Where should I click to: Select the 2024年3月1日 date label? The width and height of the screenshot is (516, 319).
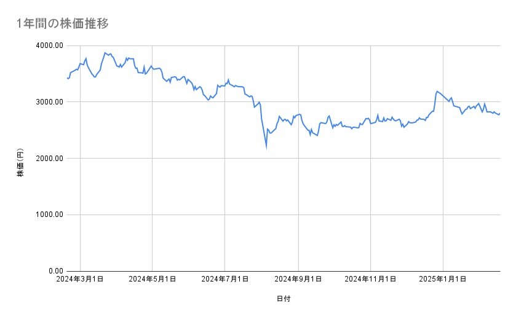coord(81,279)
